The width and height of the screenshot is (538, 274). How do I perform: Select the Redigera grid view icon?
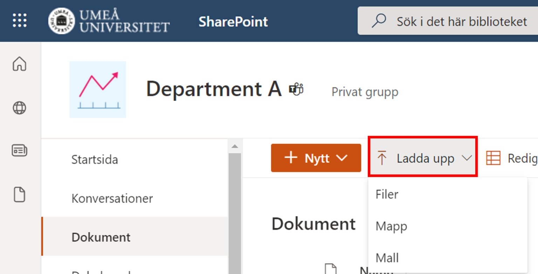coord(494,158)
